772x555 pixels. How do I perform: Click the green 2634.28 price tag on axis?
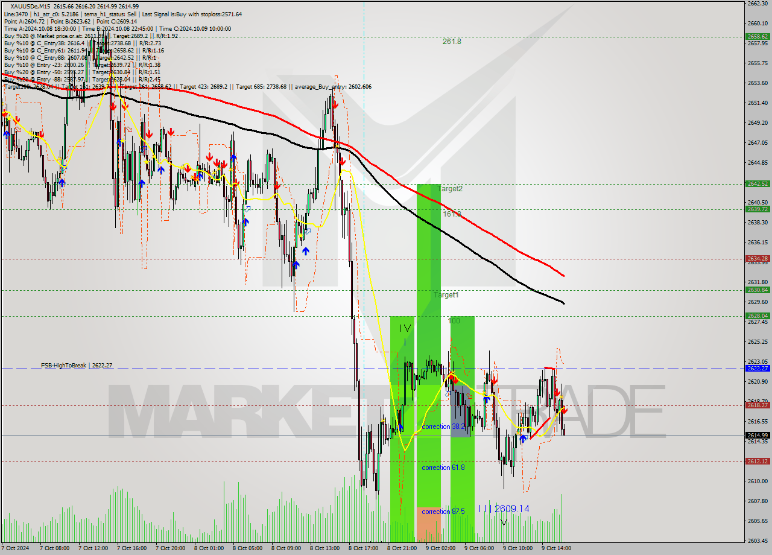point(758,259)
